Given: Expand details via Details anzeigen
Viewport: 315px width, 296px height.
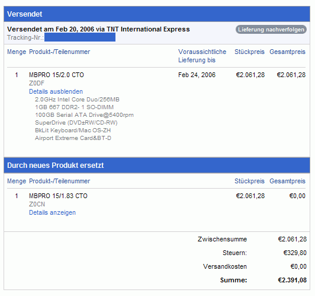Looking at the screenshot, I should click(52, 212).
